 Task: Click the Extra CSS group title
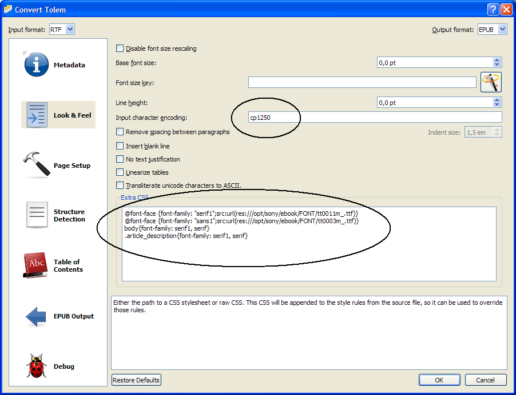(x=134, y=197)
